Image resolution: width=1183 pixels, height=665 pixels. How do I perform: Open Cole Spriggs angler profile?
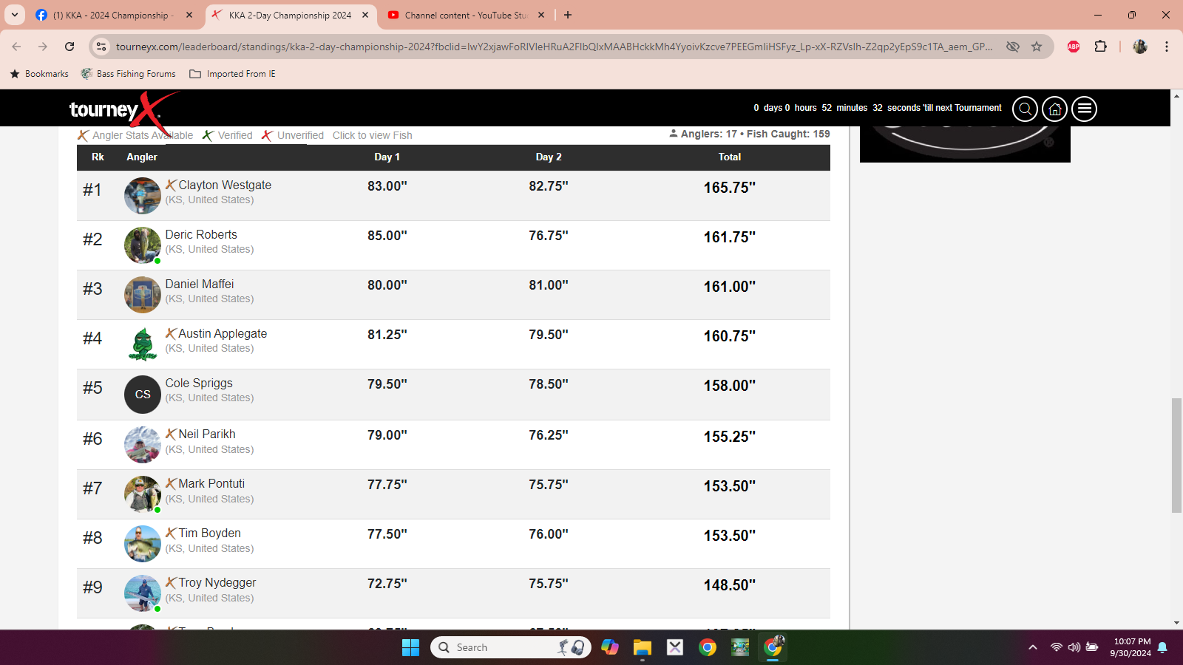199,383
